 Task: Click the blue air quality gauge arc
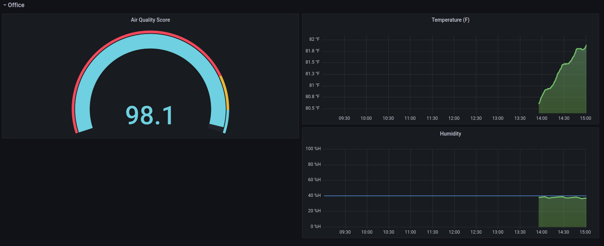(150, 42)
